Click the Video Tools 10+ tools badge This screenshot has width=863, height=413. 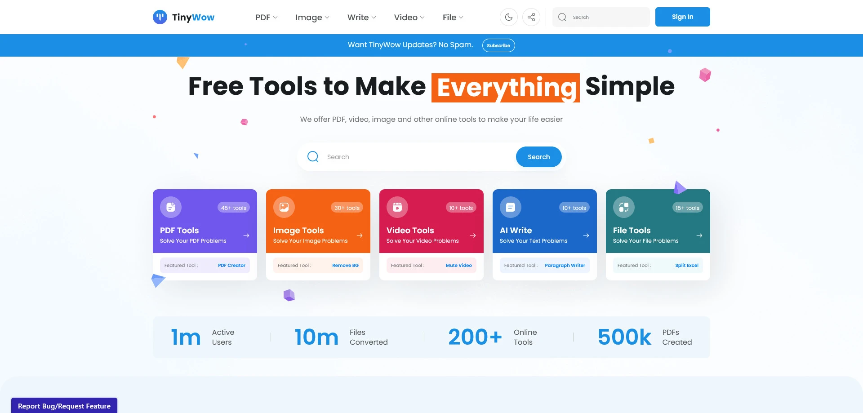(x=461, y=208)
